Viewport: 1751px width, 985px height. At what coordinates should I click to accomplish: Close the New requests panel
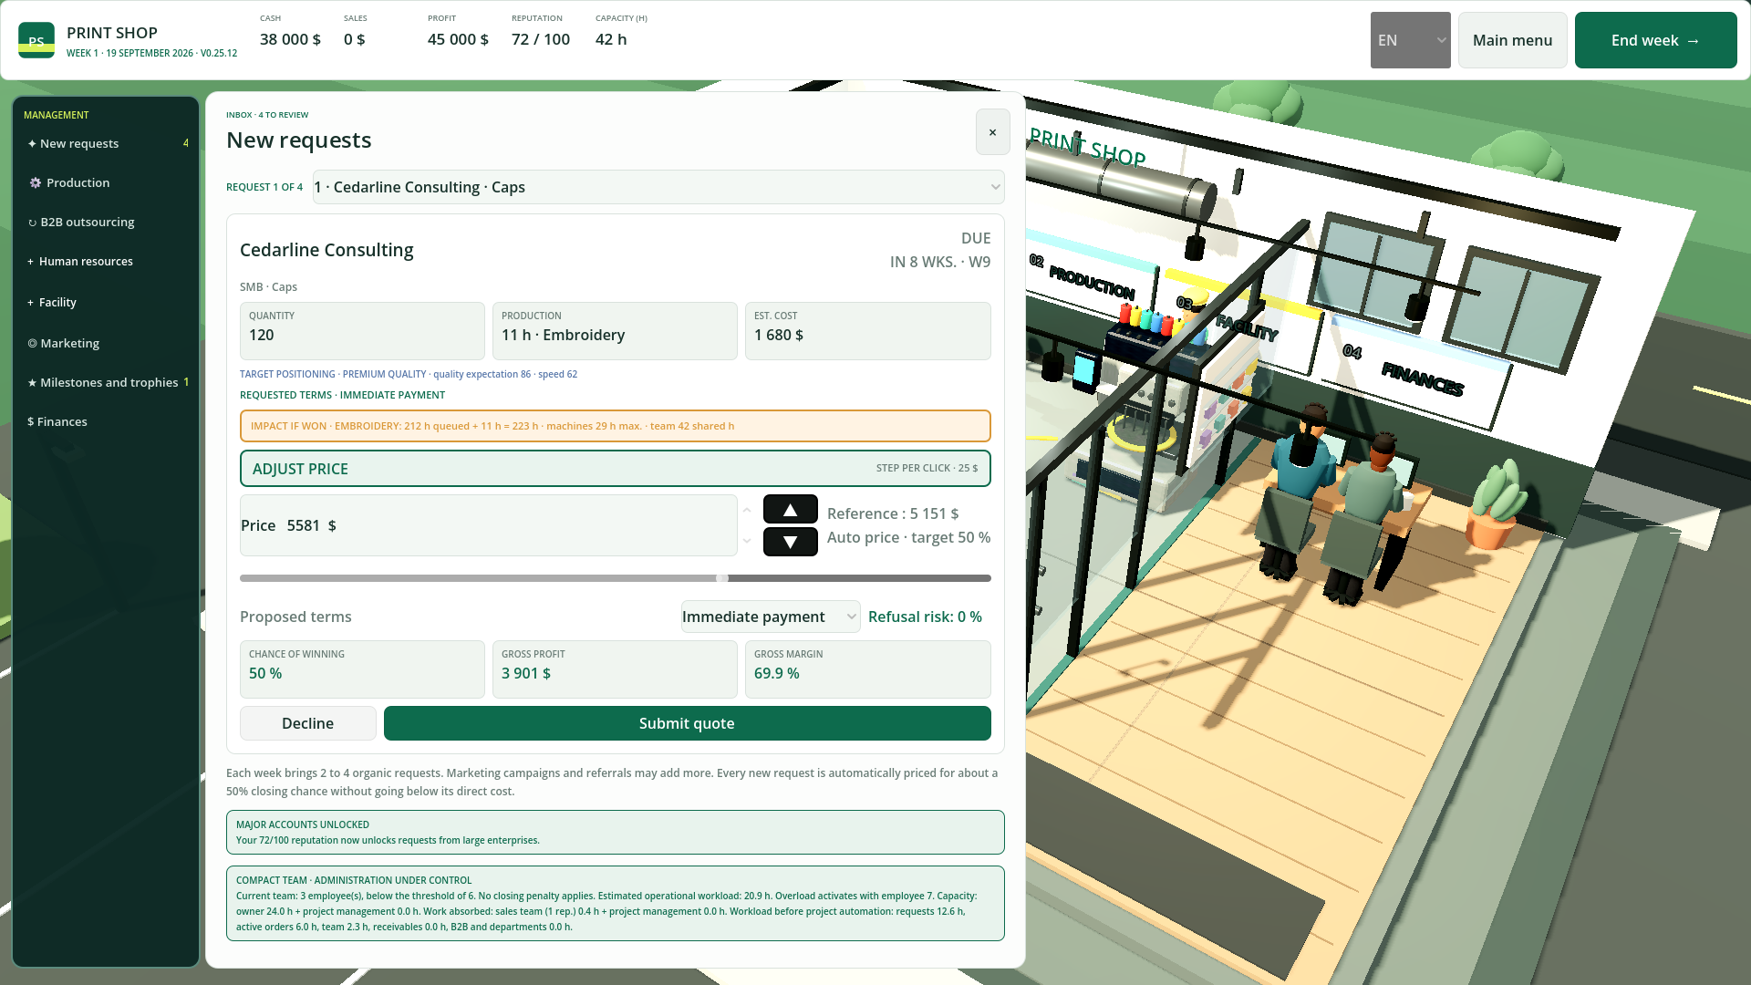pos(992,132)
